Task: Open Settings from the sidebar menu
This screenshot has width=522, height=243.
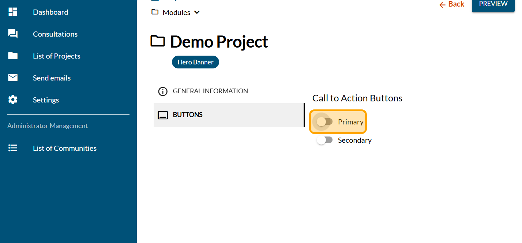Action: 46,100
